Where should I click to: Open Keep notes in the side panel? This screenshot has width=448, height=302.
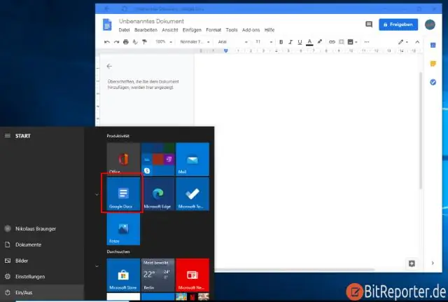coord(433,64)
